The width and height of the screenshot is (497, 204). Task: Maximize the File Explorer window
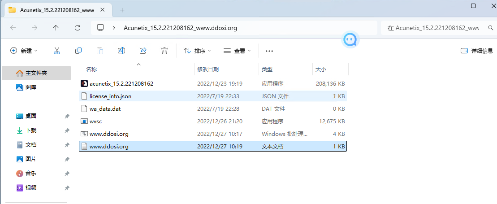point(473,6)
